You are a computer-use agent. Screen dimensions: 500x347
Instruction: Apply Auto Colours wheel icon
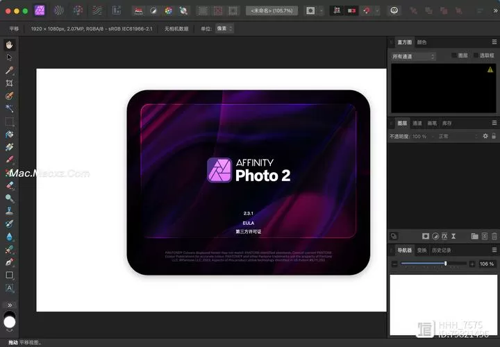point(168,11)
